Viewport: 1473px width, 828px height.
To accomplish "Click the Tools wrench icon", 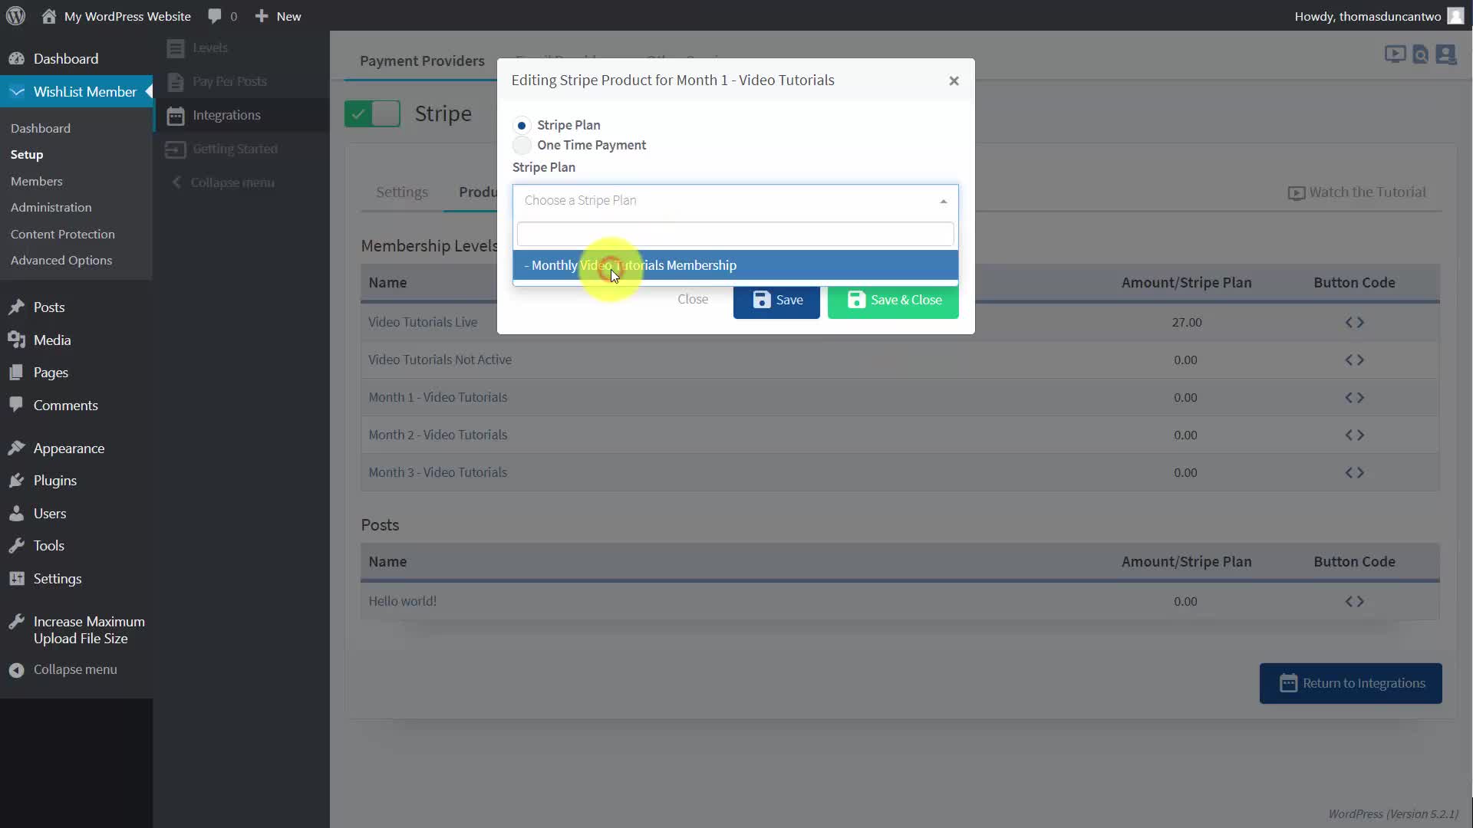I will pyautogui.click(x=16, y=546).
